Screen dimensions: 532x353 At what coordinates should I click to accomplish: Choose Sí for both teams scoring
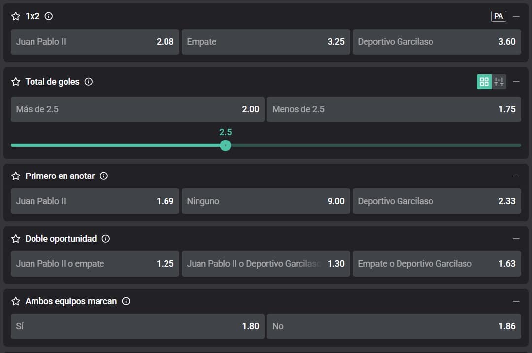(137, 326)
